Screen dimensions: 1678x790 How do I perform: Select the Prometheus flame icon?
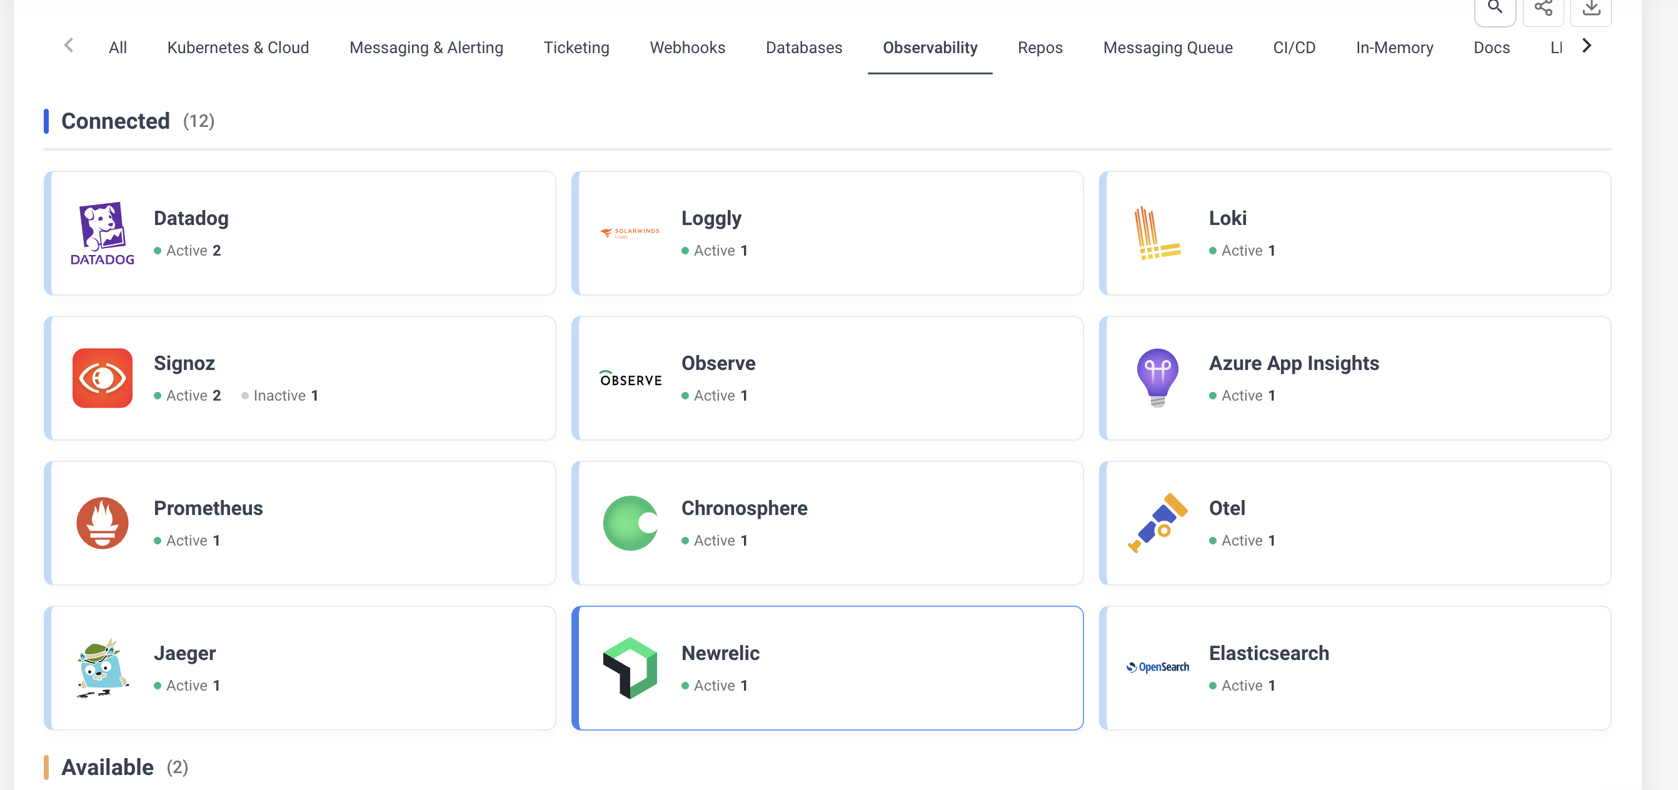point(103,522)
